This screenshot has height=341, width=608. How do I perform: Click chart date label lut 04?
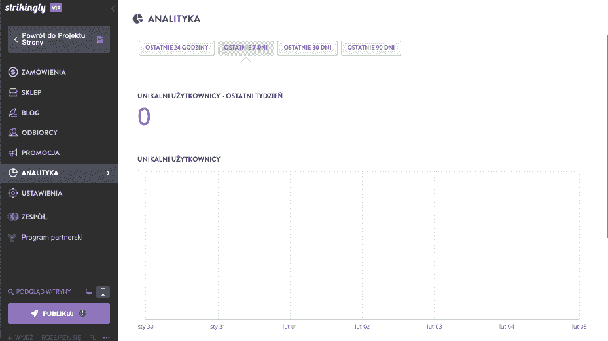(x=507, y=327)
